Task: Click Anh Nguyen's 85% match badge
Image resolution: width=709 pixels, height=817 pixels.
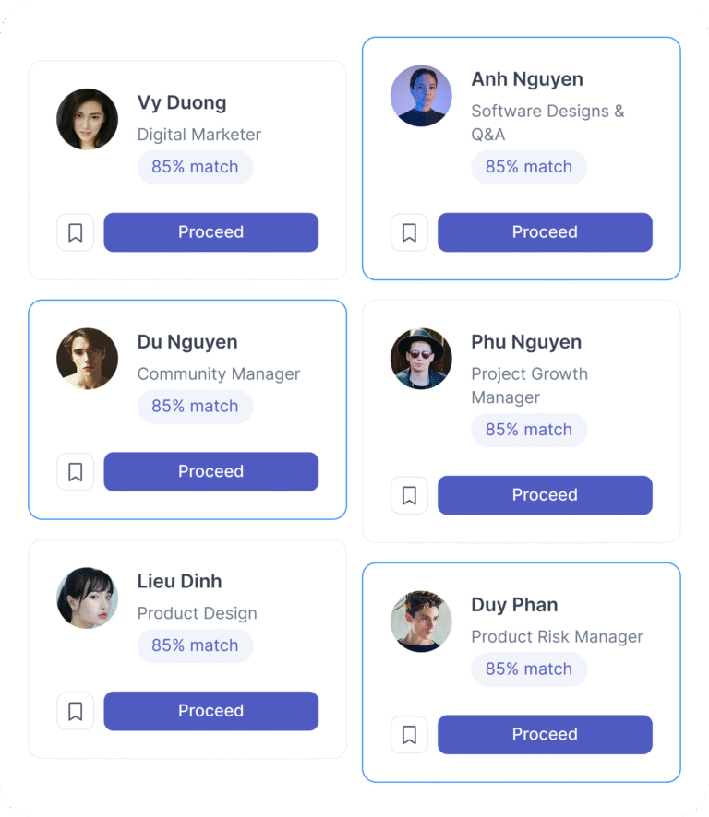Action: pos(529,167)
